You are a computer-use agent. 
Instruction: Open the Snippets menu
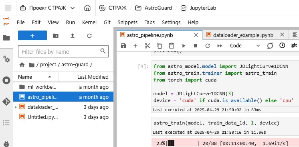(127, 22)
